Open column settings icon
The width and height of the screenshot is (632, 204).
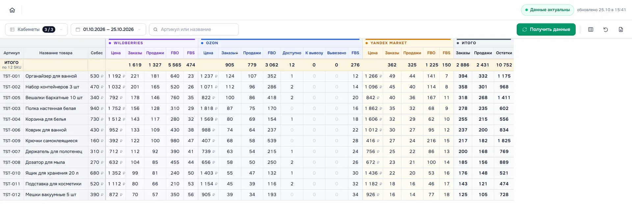[x=591, y=30]
